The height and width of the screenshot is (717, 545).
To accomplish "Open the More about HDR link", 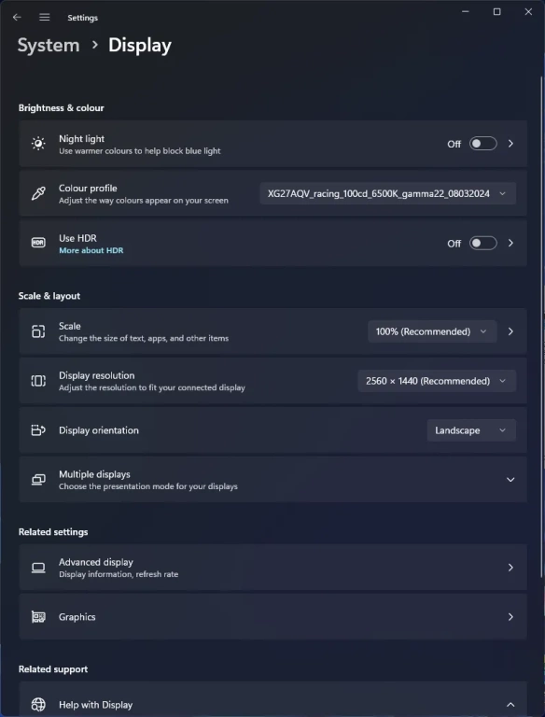I will (x=91, y=250).
